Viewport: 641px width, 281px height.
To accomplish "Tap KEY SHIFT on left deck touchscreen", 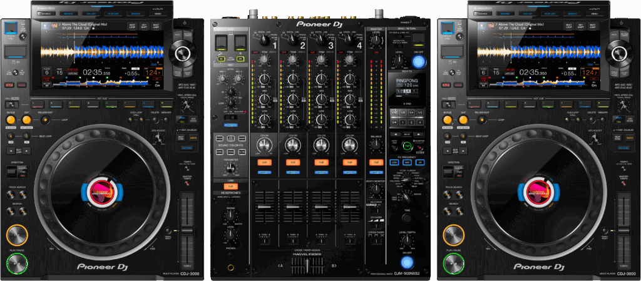I will [144, 26].
